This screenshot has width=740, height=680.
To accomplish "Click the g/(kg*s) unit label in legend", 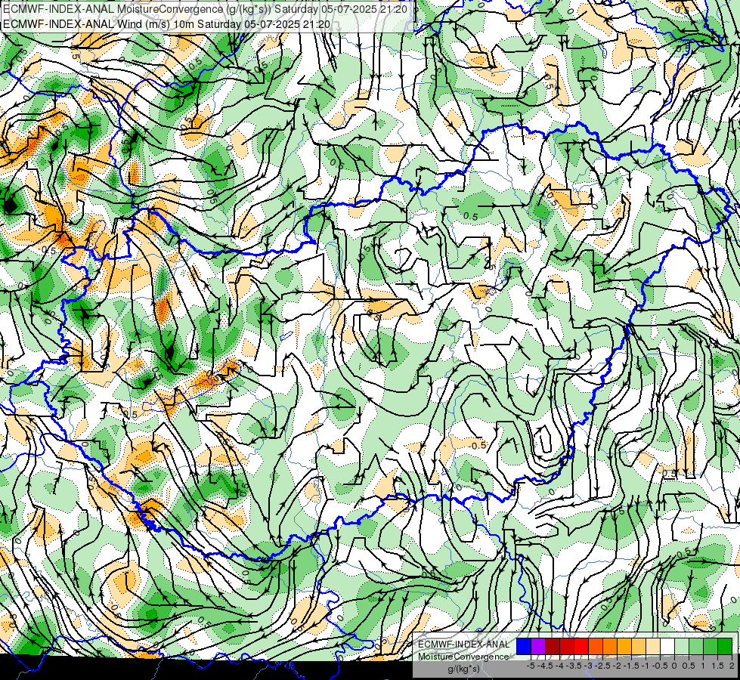I will (x=463, y=669).
